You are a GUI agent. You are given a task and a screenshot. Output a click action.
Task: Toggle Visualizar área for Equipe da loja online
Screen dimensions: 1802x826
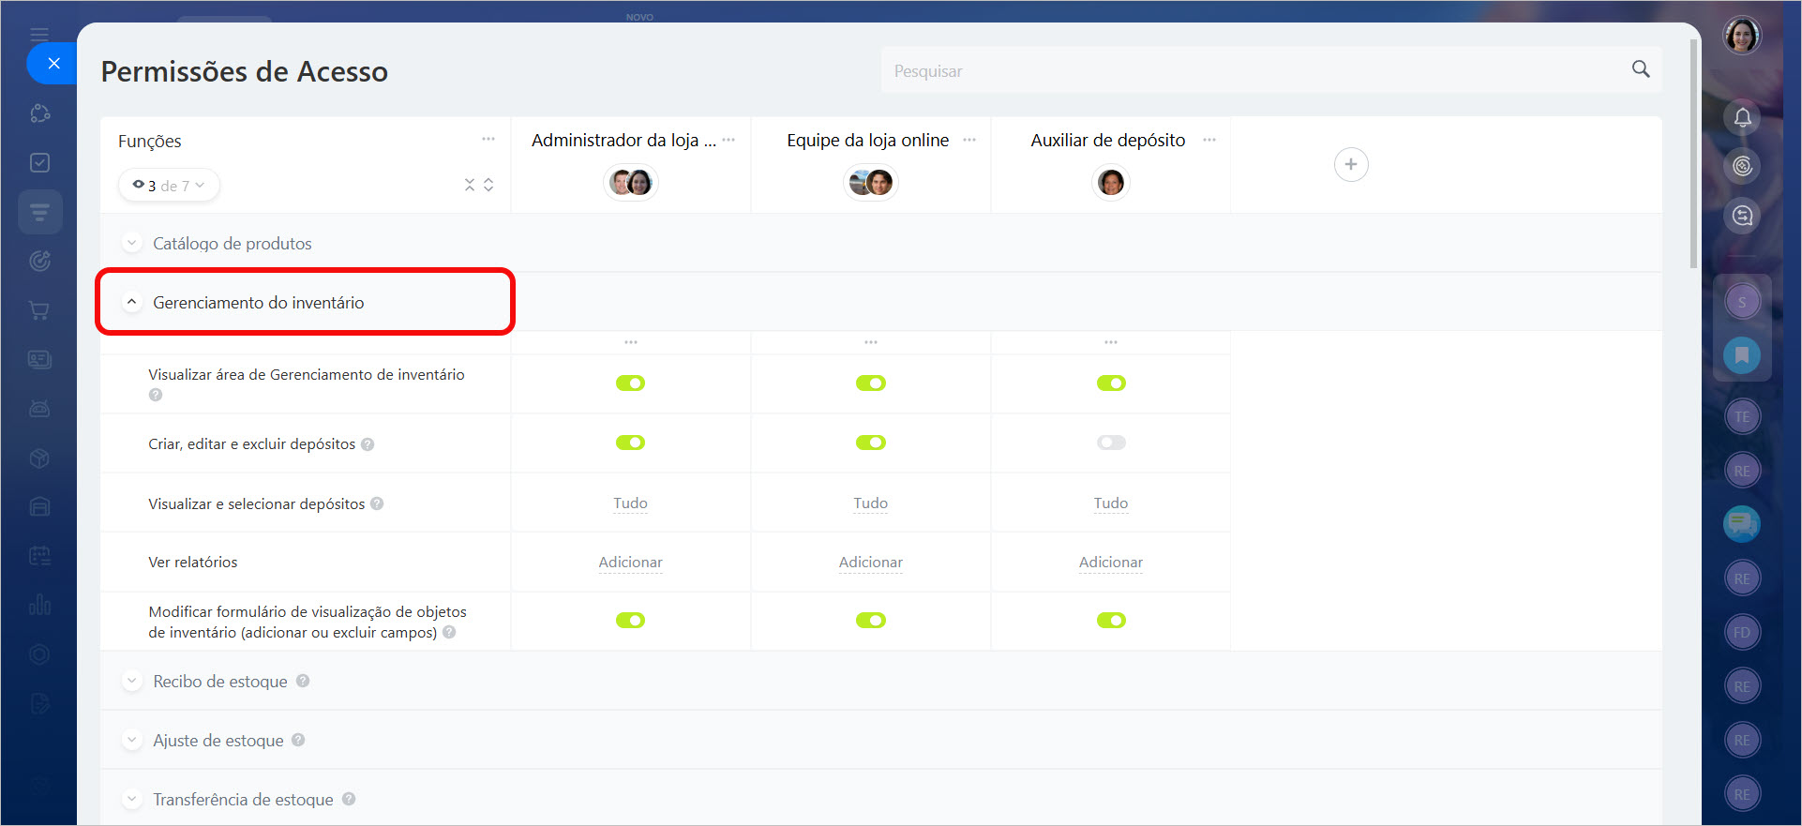pyautogui.click(x=871, y=383)
